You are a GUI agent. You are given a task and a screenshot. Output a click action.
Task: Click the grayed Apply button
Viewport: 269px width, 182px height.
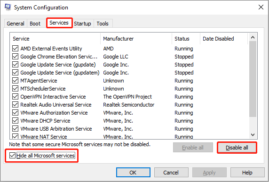tap(209, 173)
